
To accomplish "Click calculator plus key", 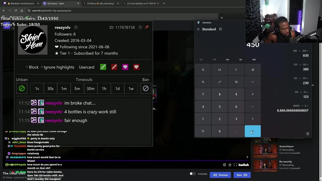I will pos(253,119).
